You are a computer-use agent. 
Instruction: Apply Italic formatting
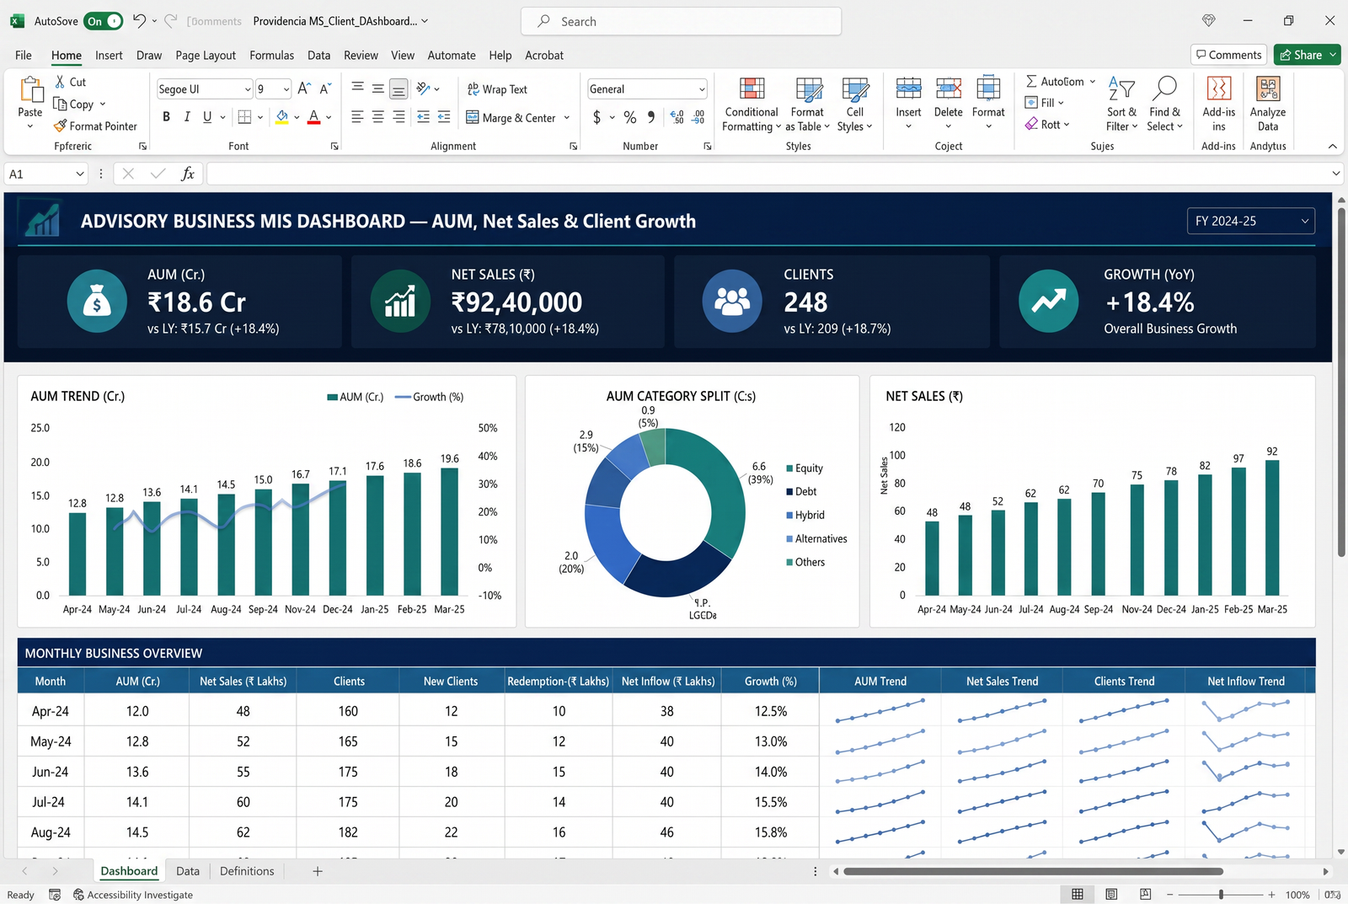186,117
